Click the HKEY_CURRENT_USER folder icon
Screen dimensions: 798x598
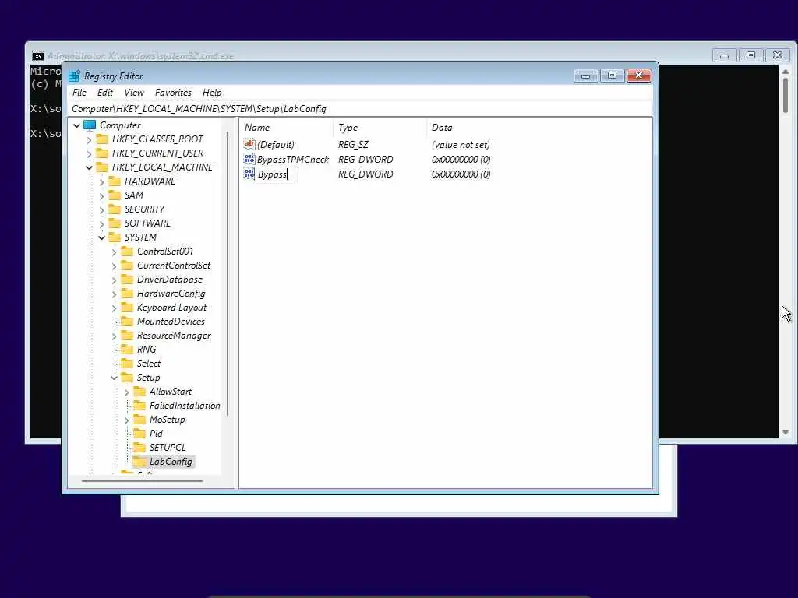click(102, 153)
